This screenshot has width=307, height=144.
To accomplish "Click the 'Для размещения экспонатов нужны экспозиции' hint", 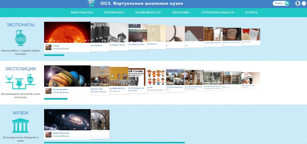I will (x=21, y=96).
